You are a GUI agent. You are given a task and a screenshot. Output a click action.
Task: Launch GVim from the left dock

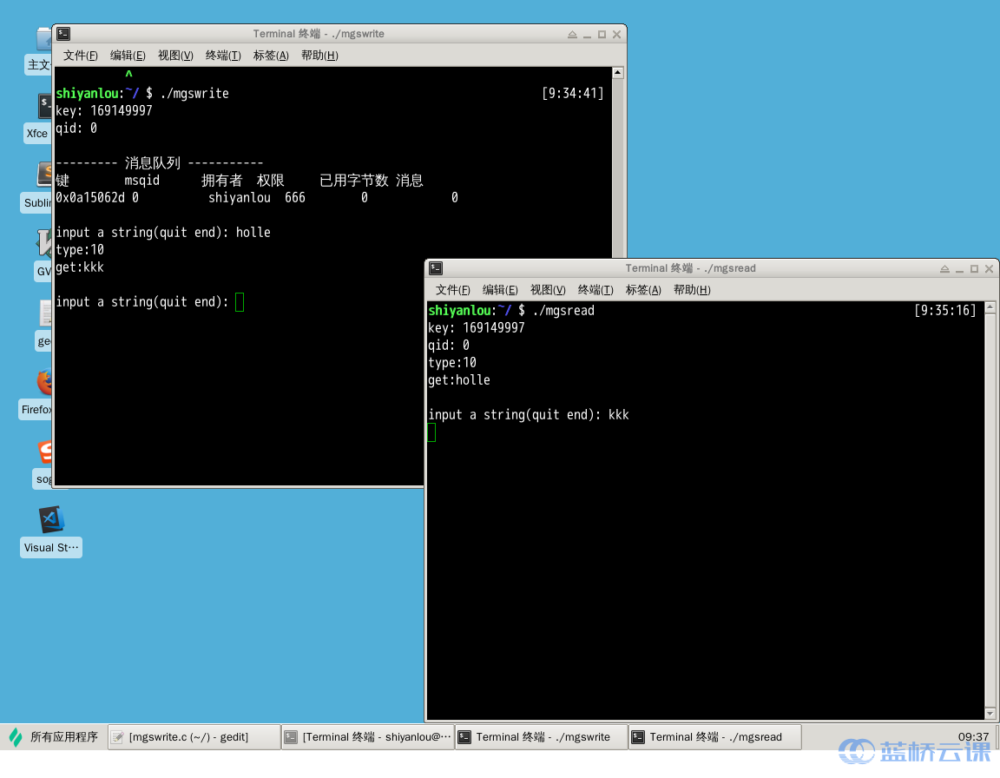[x=43, y=243]
